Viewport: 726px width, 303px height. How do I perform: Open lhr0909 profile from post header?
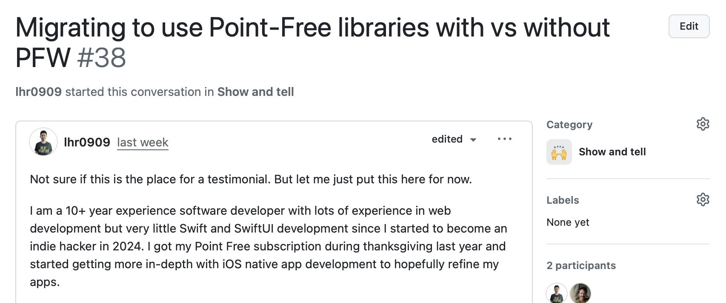coord(87,142)
